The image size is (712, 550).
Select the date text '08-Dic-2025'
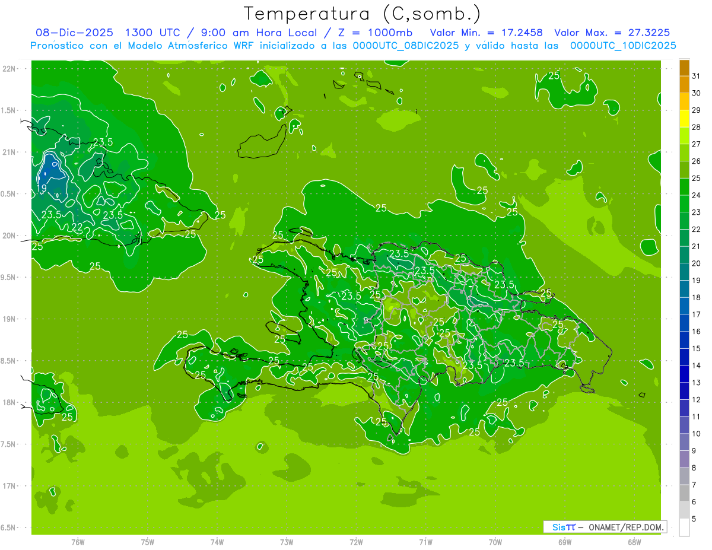(75, 33)
